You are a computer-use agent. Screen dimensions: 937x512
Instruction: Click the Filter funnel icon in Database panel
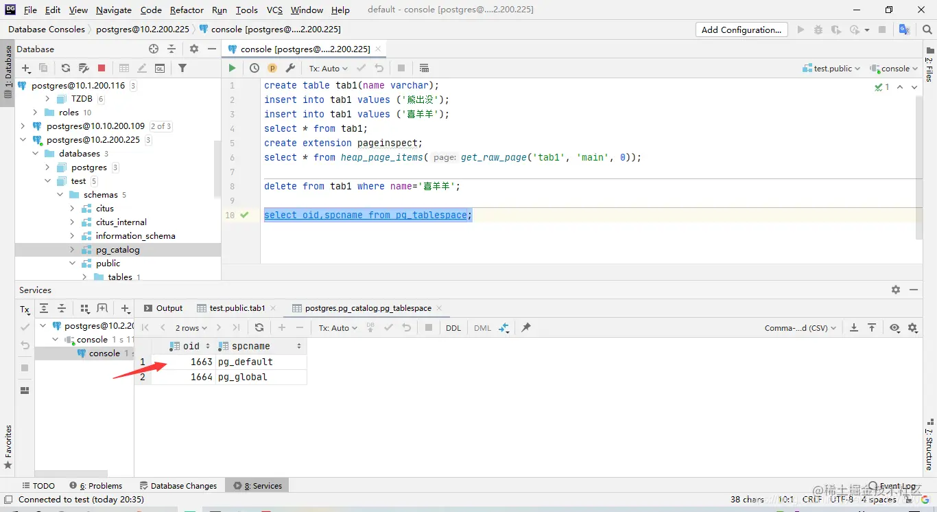(x=182, y=68)
